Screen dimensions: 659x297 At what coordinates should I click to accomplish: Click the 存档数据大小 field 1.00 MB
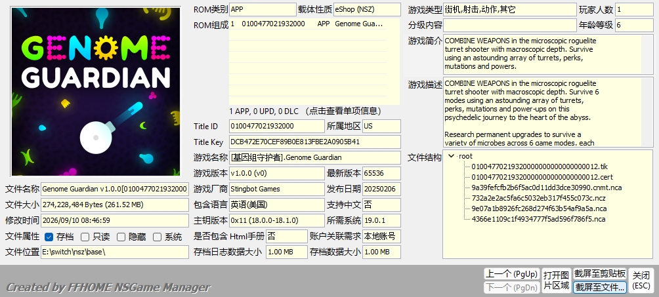pos(381,252)
